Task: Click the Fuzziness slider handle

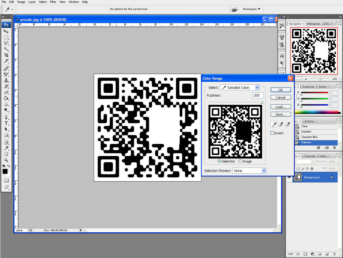Action: [262, 102]
